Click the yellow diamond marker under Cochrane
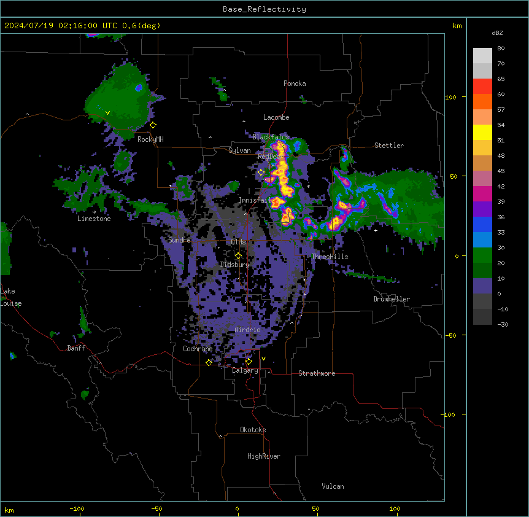This screenshot has height=517, width=529. coord(209,362)
